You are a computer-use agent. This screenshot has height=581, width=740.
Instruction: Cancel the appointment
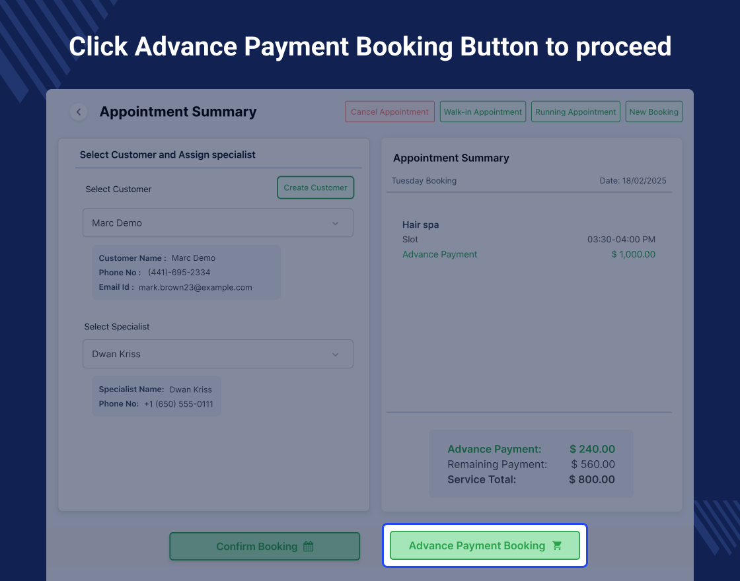pos(390,112)
